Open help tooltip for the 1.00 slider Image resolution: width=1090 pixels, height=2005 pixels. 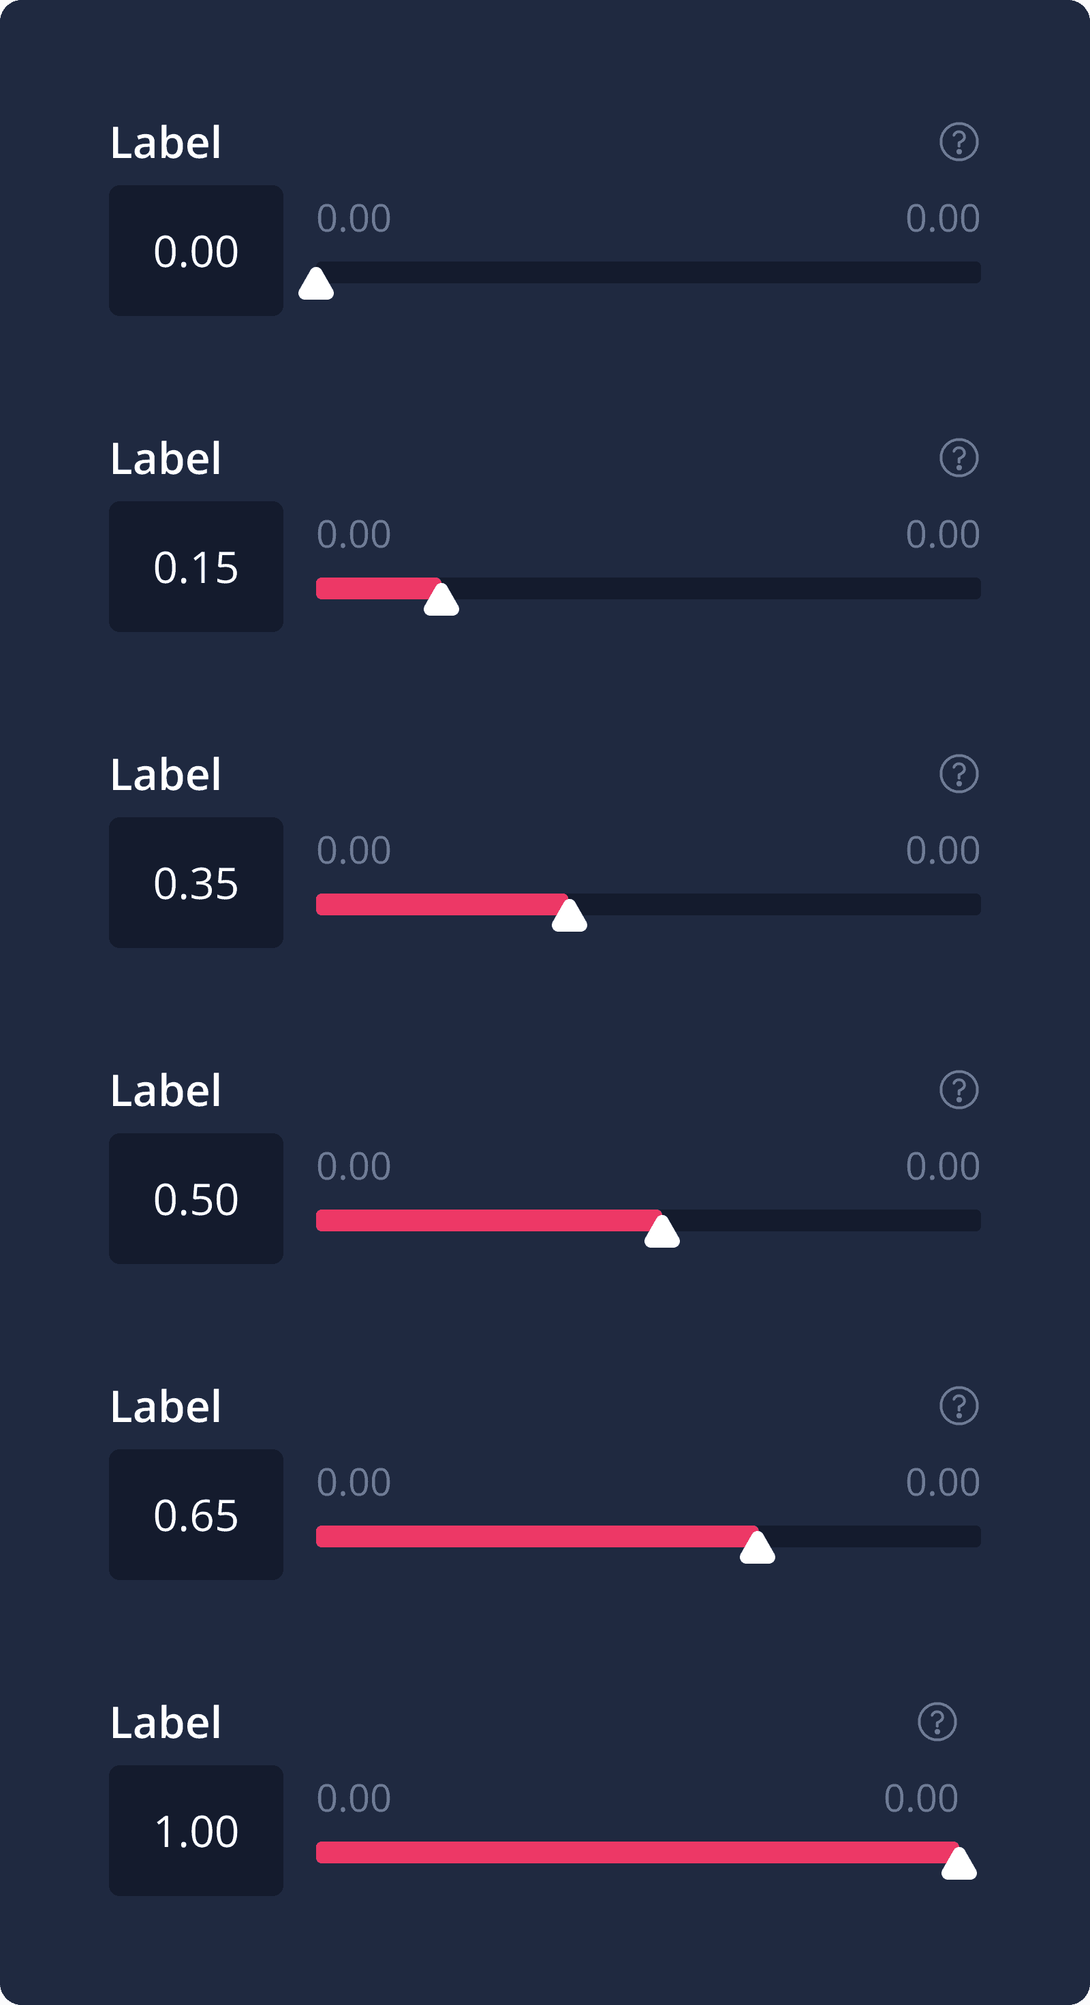[937, 1722]
